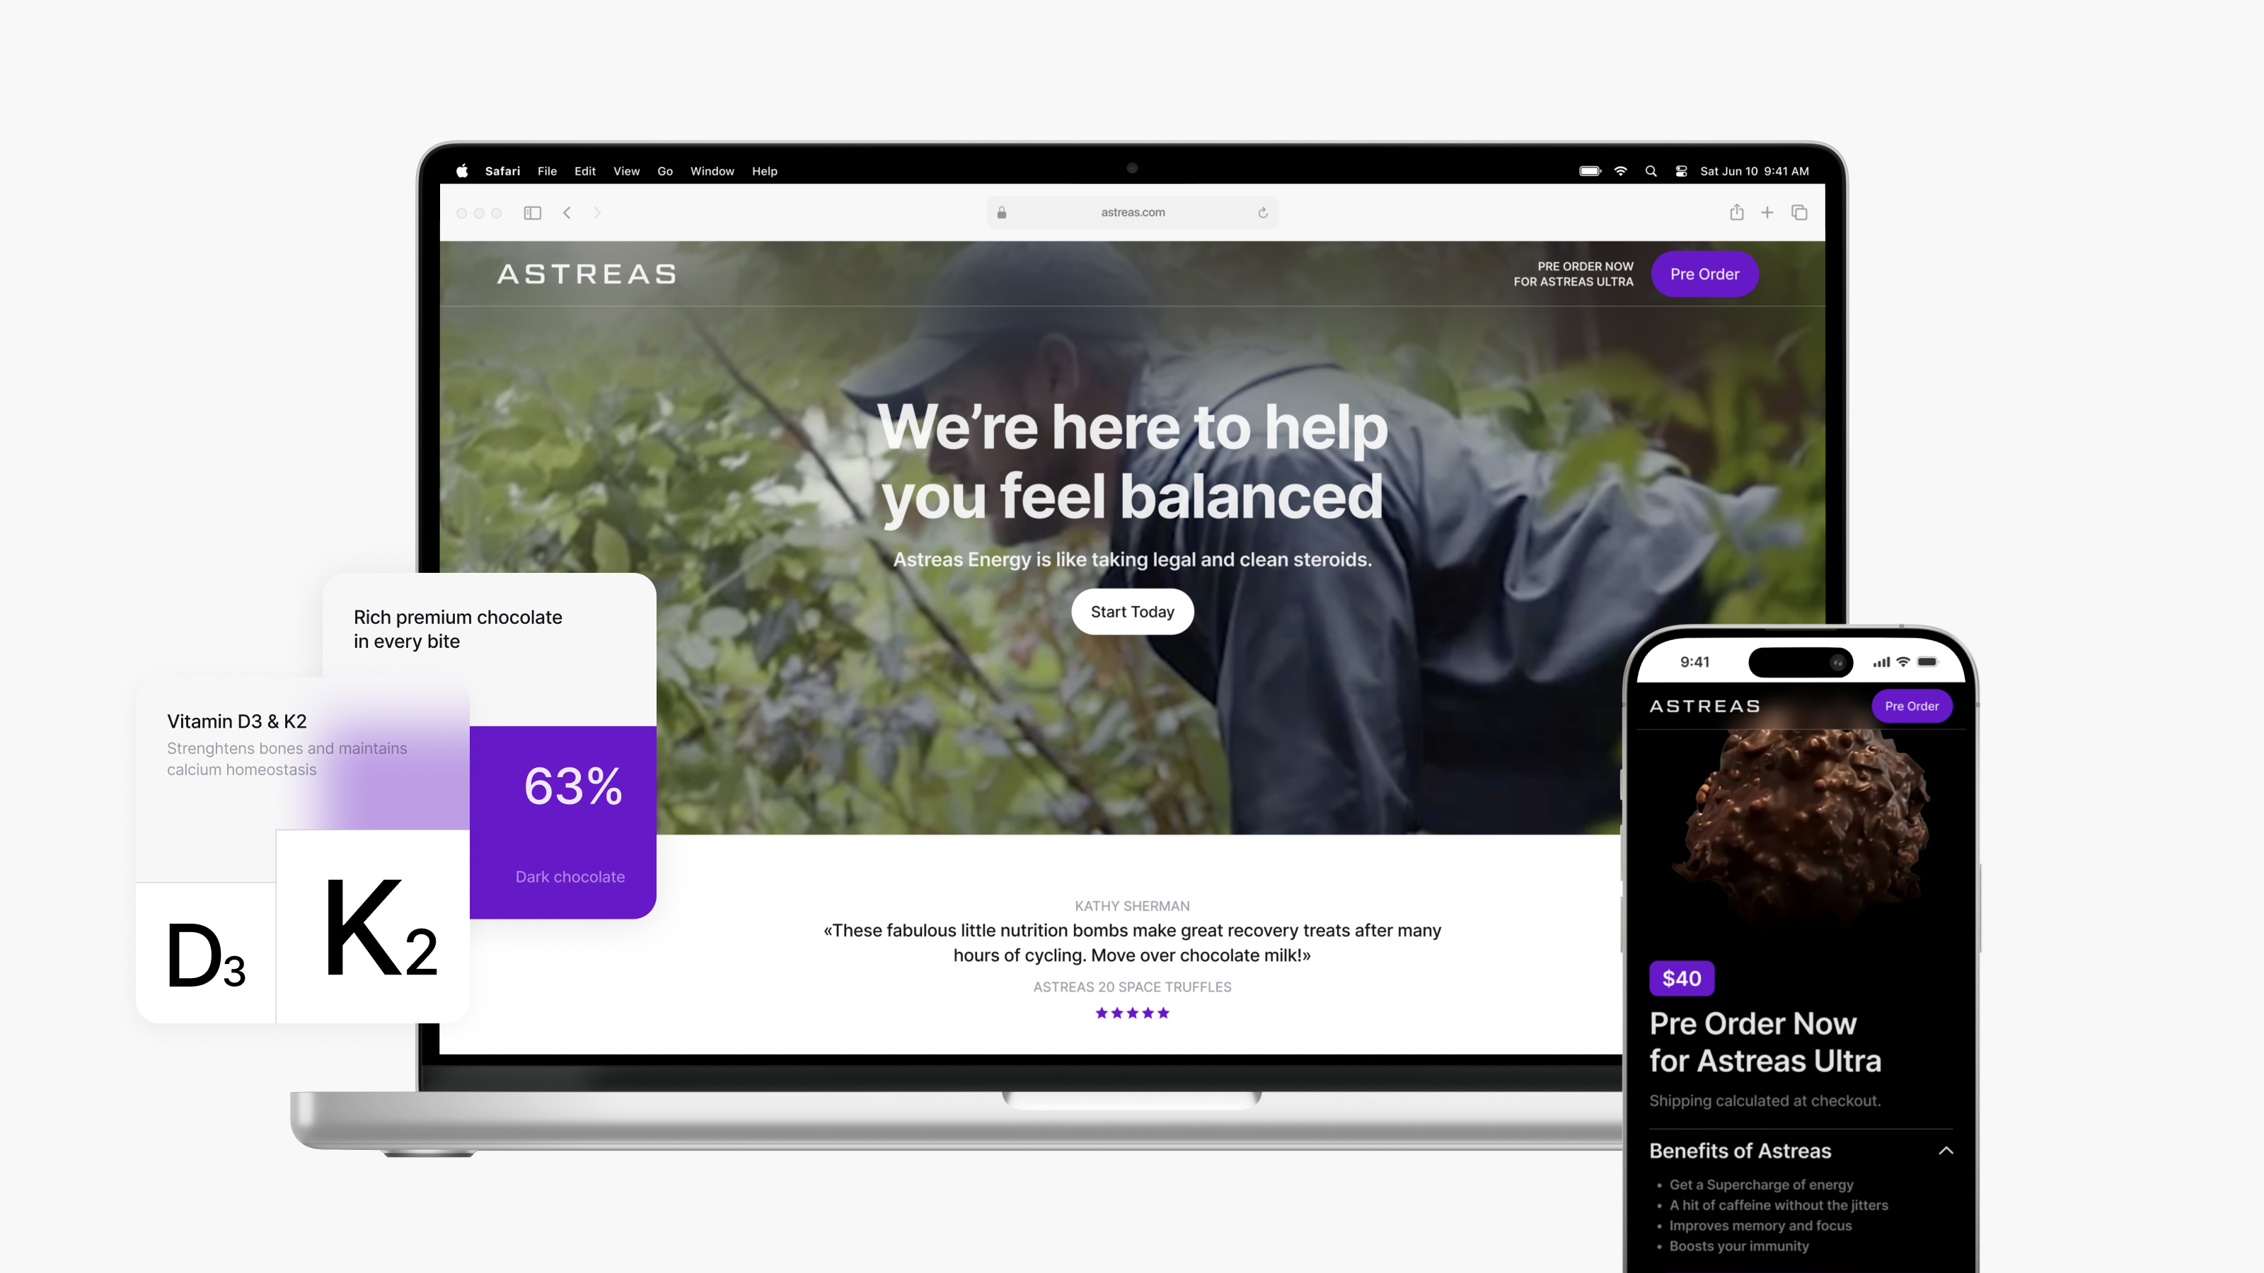This screenshot has height=1273, width=2264.
Task: Click the new tab icon in Safari
Action: (1768, 213)
